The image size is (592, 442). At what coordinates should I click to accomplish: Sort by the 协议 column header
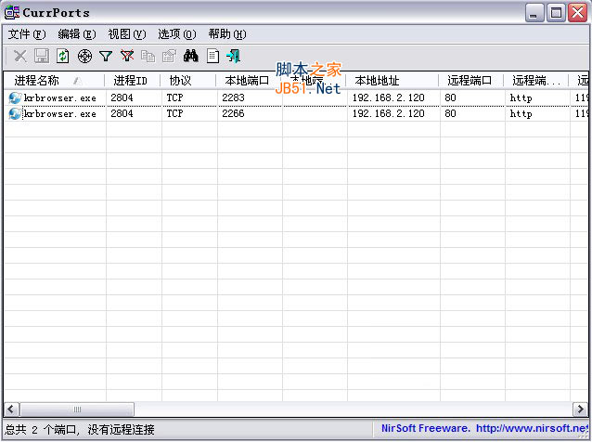tap(188, 81)
